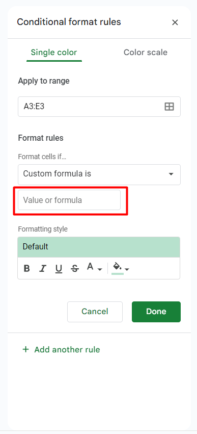Toggle underline formatting style
Viewport: 197px width, 434px height.
(59, 268)
